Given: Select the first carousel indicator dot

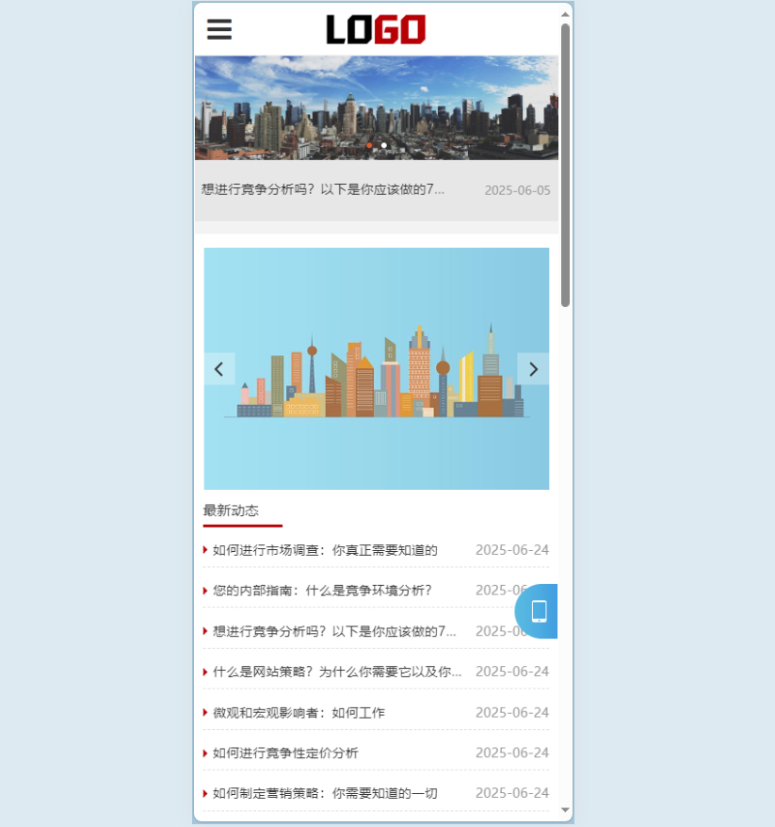Looking at the screenshot, I should pos(369,146).
